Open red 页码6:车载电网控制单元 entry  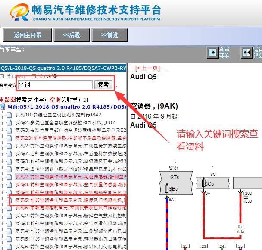tap(71, 208)
